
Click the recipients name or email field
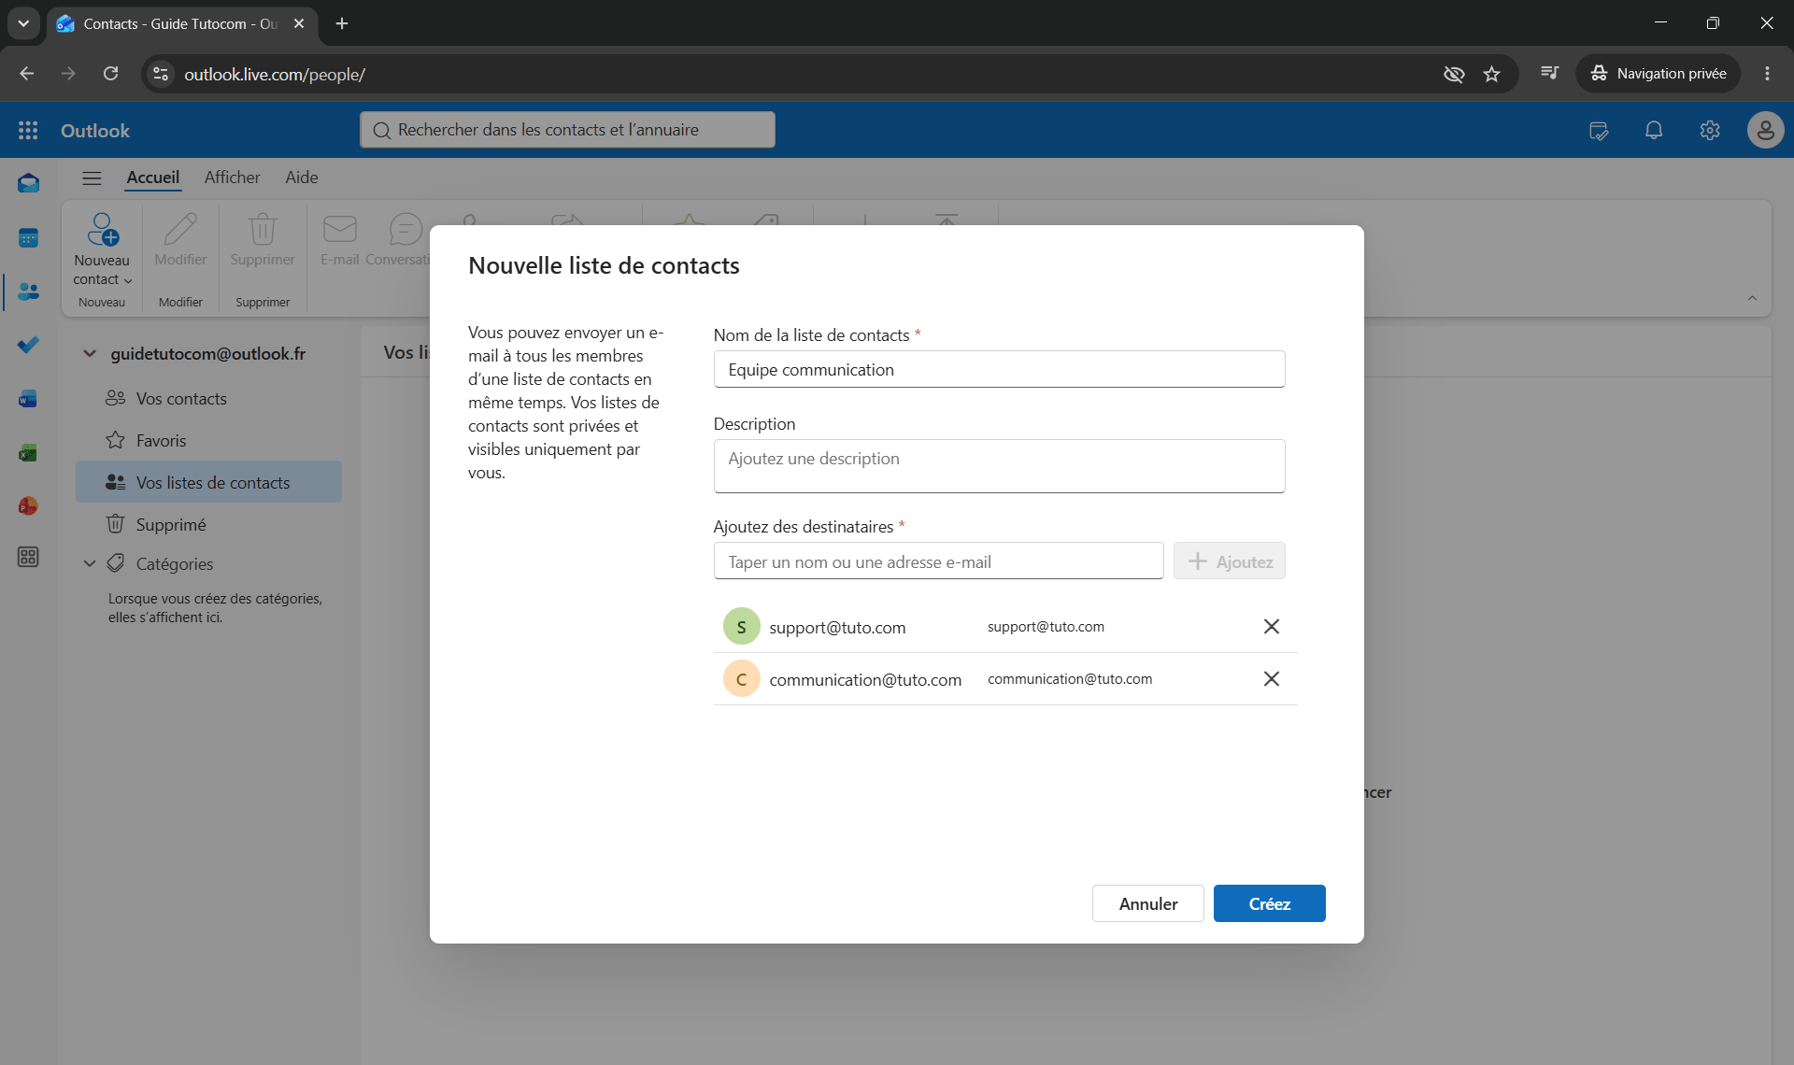[939, 561]
